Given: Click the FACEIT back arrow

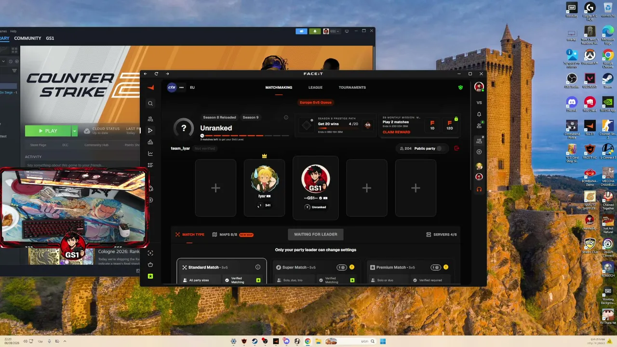Looking at the screenshot, I should pos(145,74).
